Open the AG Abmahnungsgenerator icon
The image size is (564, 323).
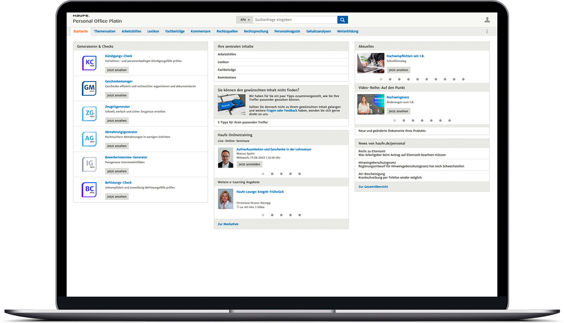click(89, 139)
